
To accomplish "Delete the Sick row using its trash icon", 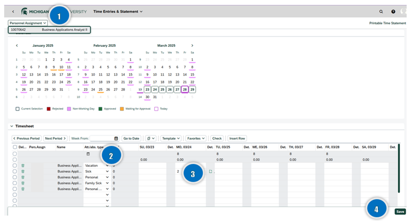I will pos(22,171).
